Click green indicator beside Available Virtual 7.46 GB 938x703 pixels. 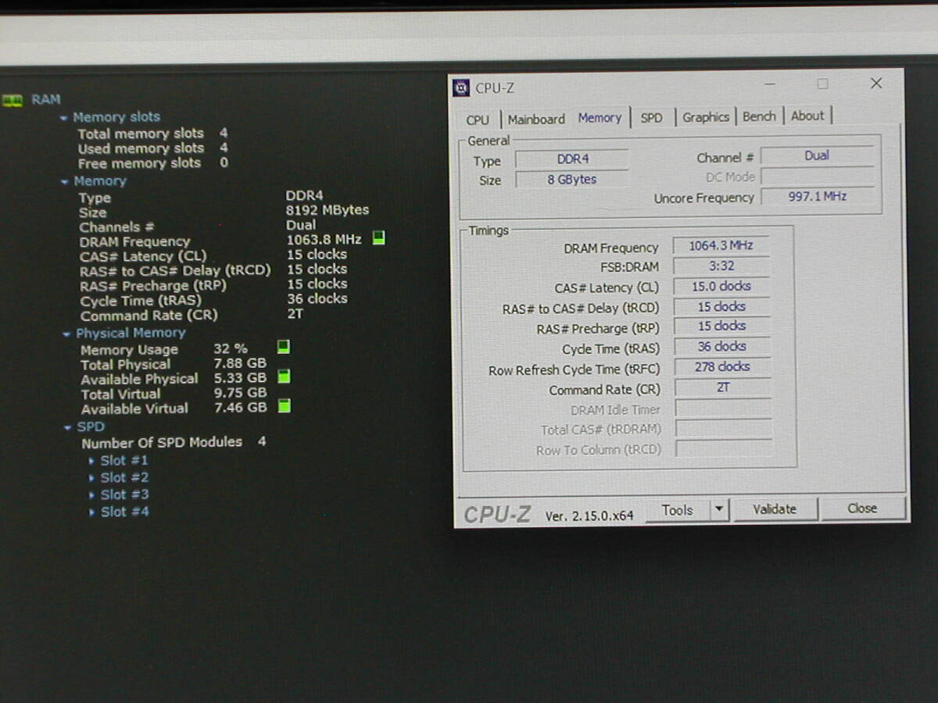click(285, 405)
